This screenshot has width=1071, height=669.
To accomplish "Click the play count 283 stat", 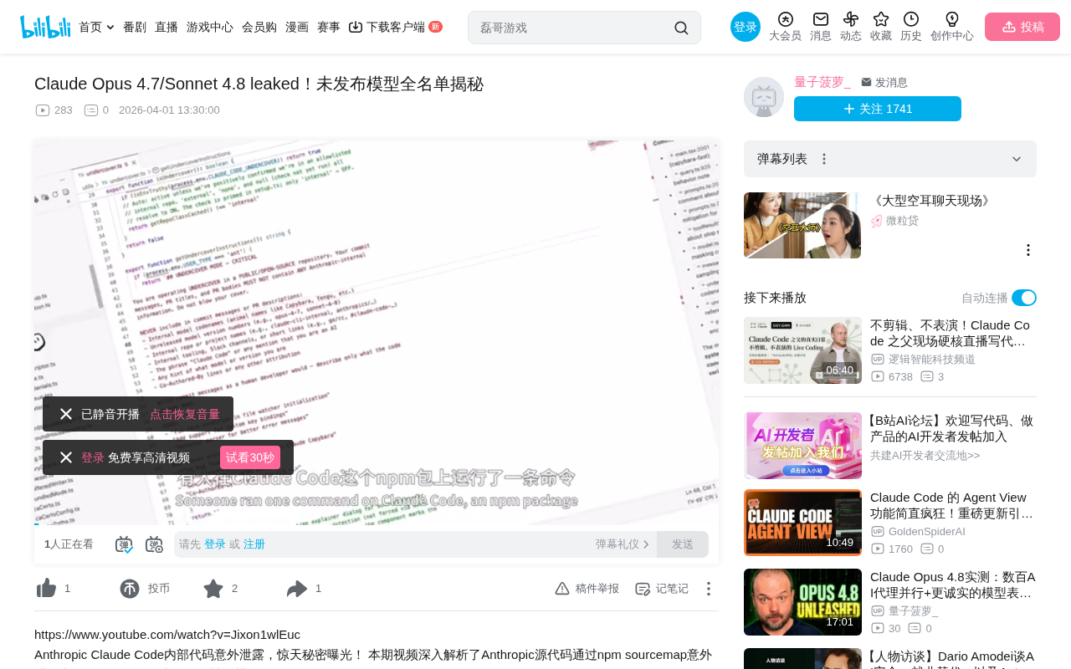I will click(54, 110).
